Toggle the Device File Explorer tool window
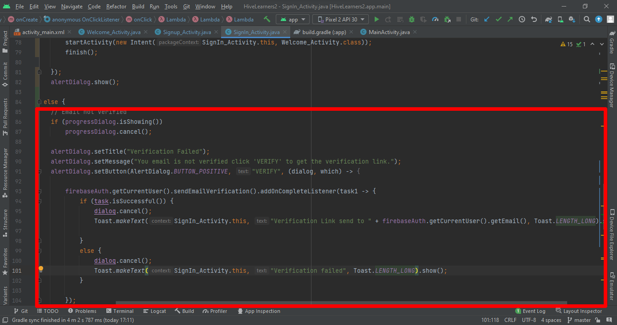Image resolution: width=617 pixels, height=325 pixels. click(x=612, y=234)
